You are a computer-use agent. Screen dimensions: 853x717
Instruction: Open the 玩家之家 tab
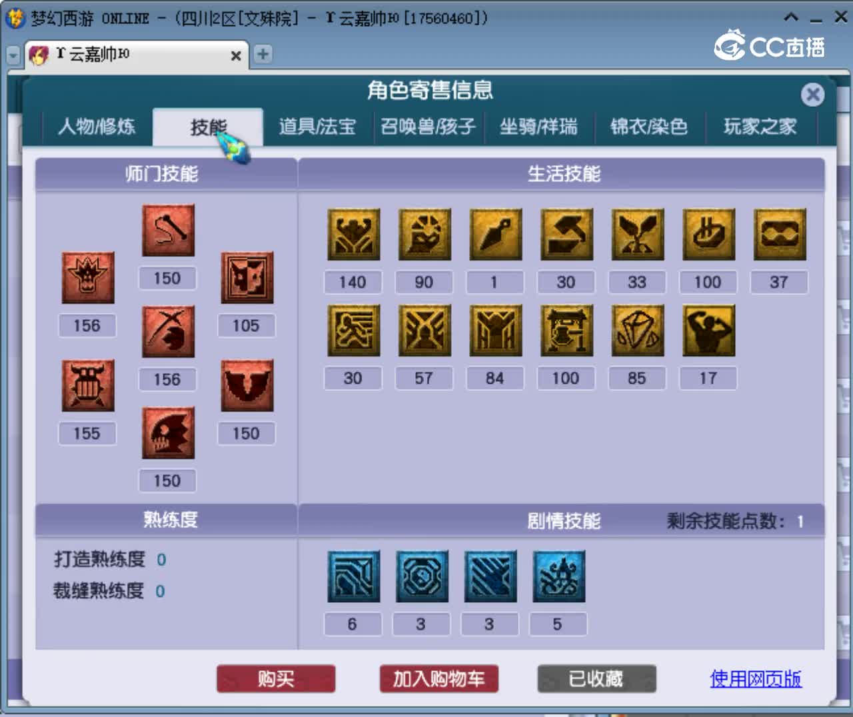point(760,127)
